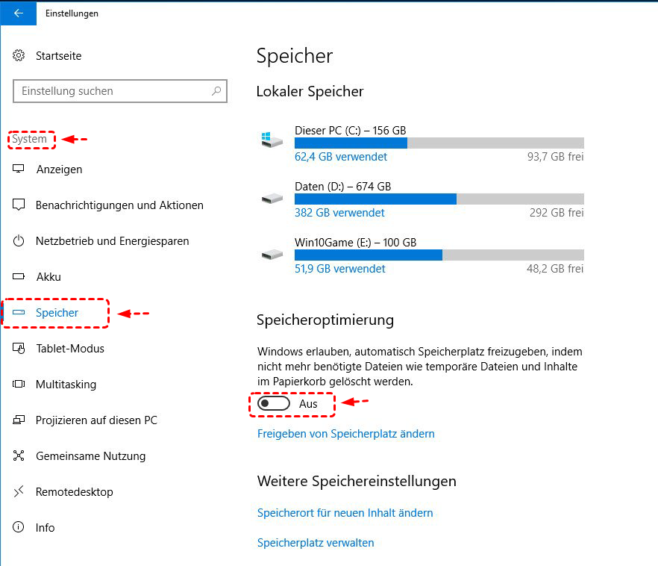
Task: Click the back arrow in title bar
Action: 19,13
